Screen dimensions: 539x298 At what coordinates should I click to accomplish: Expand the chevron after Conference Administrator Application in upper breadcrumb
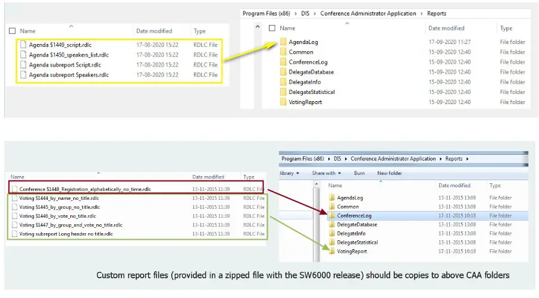pyautogui.click(x=421, y=14)
